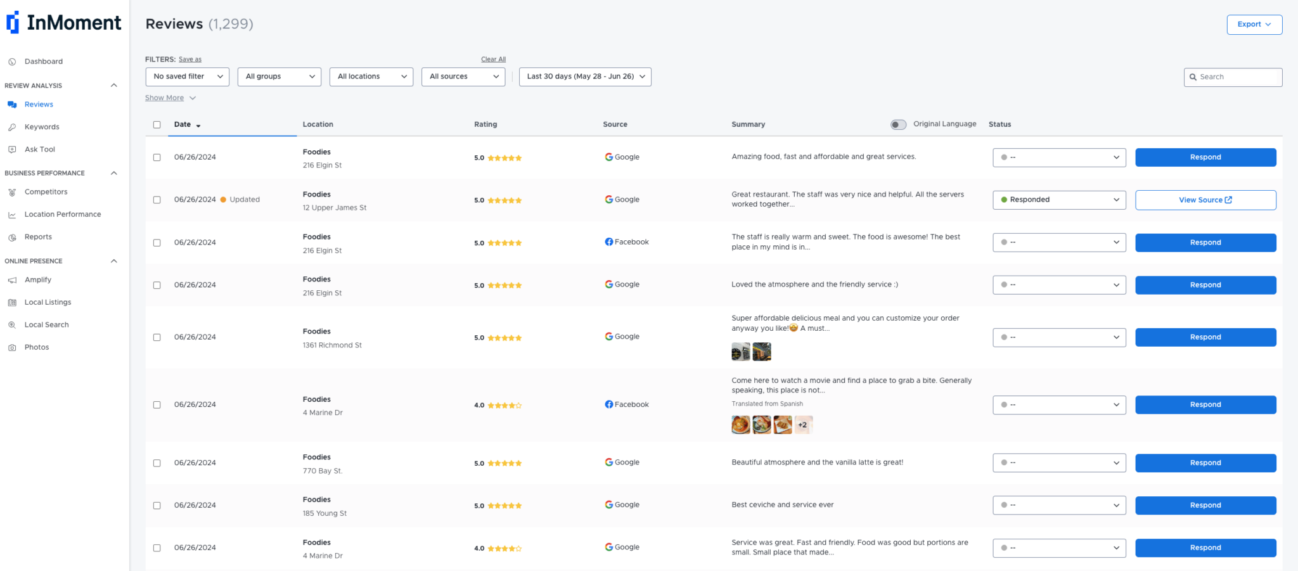View the food photo thumbnail on the Spanish review

coord(740,424)
